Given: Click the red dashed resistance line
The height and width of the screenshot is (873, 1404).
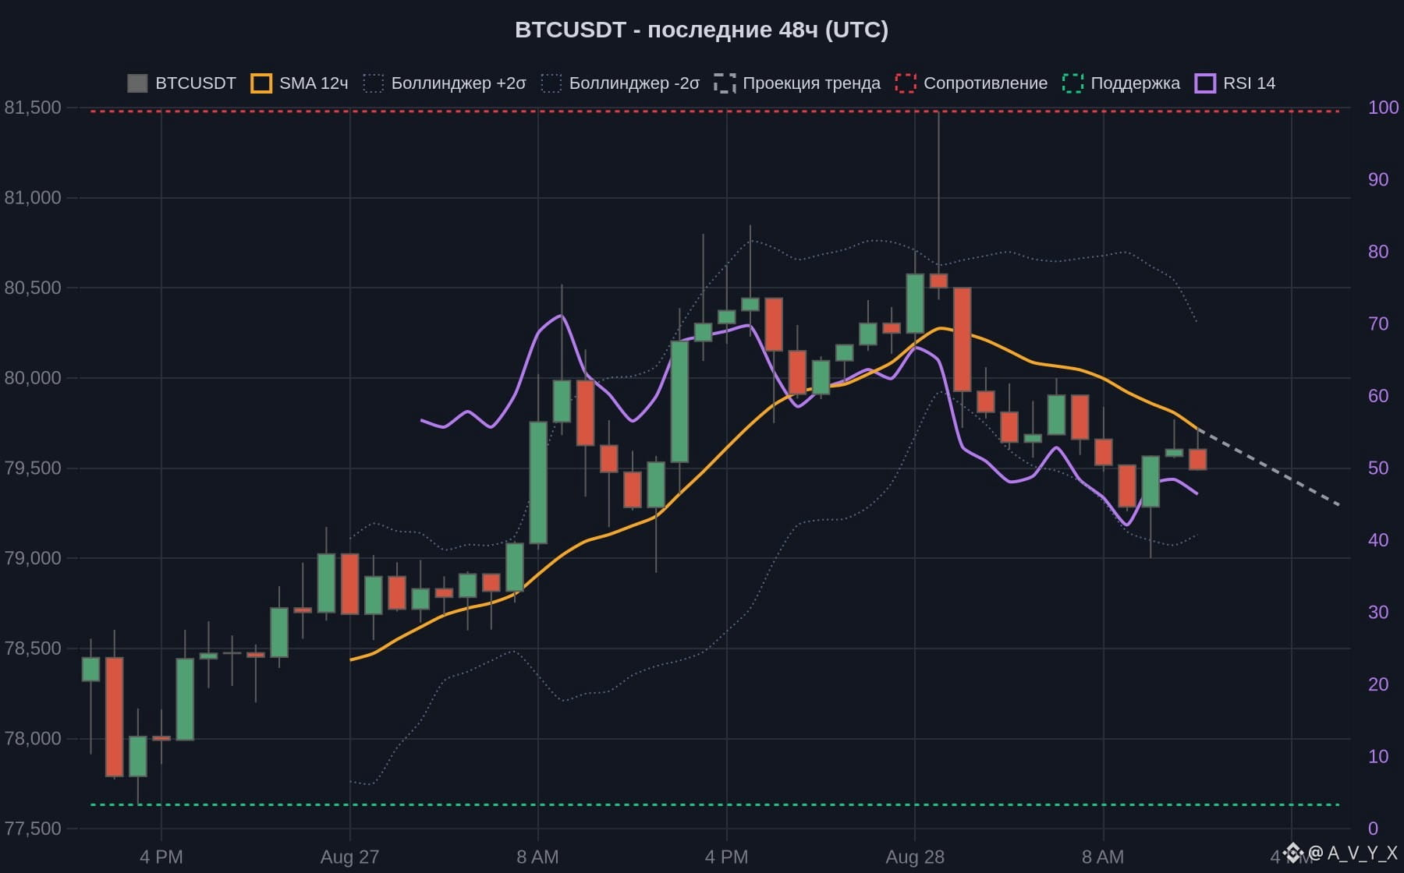Looking at the screenshot, I should tap(714, 111).
